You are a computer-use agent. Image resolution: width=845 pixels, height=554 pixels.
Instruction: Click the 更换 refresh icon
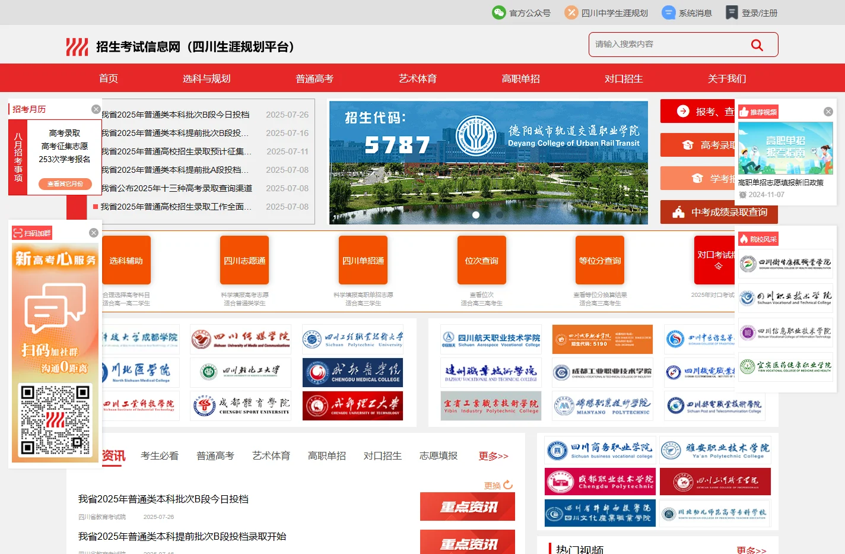point(508,485)
